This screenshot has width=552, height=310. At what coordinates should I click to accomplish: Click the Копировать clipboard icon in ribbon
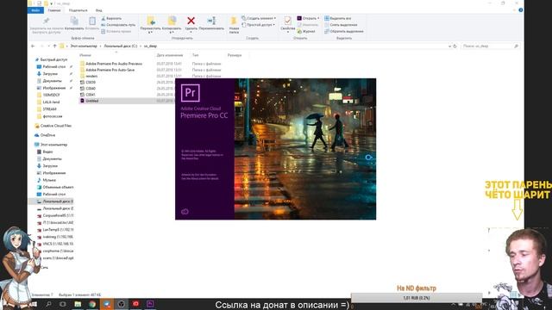(74, 21)
